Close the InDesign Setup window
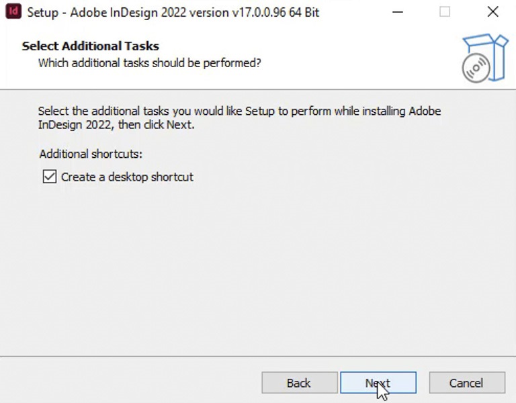This screenshot has height=403, width=516. tap(492, 11)
